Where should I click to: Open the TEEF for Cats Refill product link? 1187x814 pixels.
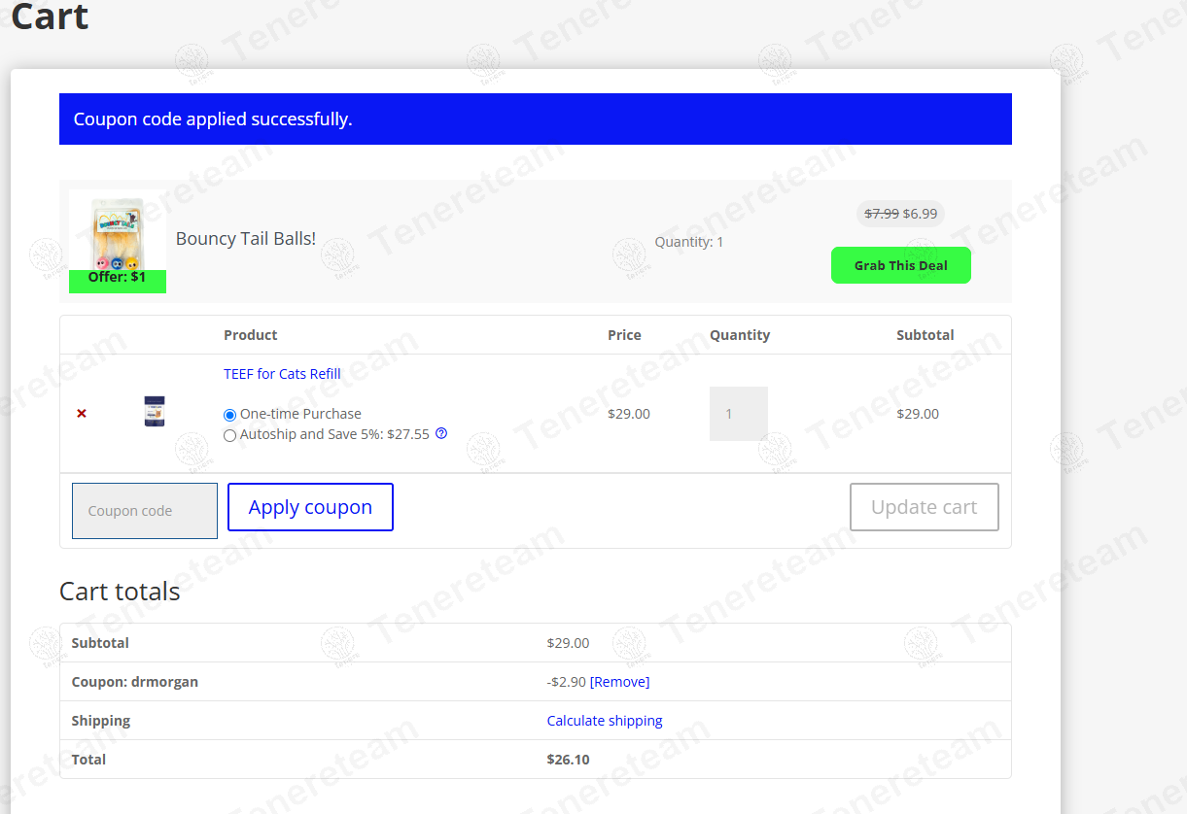click(x=282, y=374)
